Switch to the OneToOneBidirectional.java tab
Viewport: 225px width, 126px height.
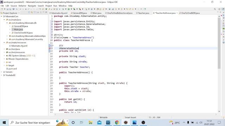tap(119, 13)
